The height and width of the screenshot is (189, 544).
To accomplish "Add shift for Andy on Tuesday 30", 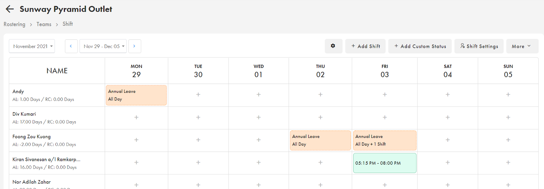I will pyautogui.click(x=198, y=94).
